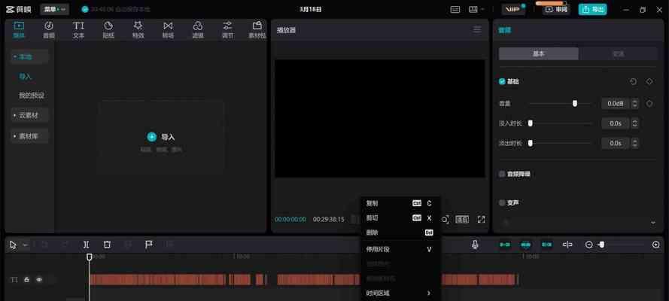Enable the 音频降噪 option
The height and width of the screenshot is (301, 669).
(502, 174)
